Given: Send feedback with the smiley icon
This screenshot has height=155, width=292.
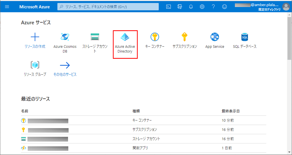Looking at the screenshot, I should [x=225, y=7].
